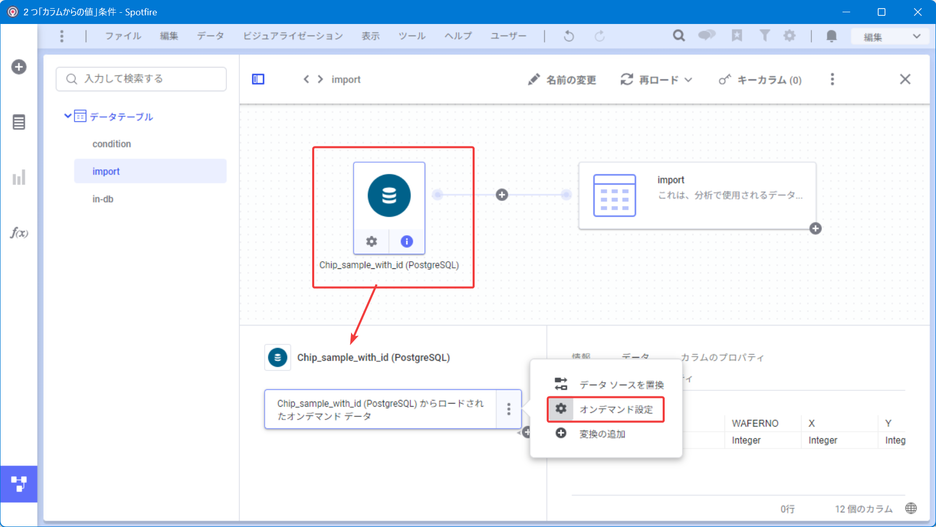Open three-dot menu on on-demand data card
The width and height of the screenshot is (936, 527).
click(508, 409)
